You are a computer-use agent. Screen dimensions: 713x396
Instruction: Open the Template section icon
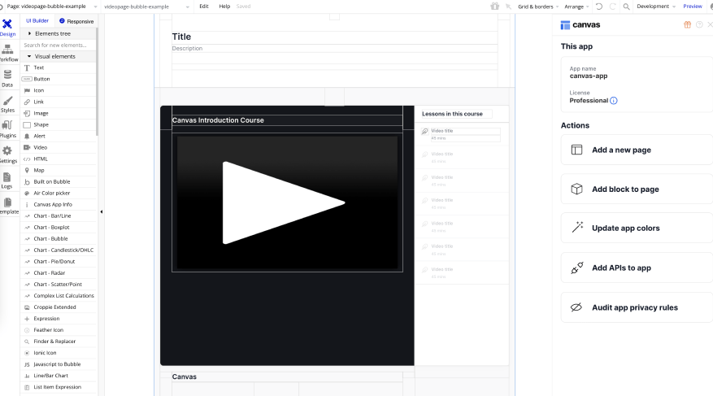pyautogui.click(x=7, y=206)
